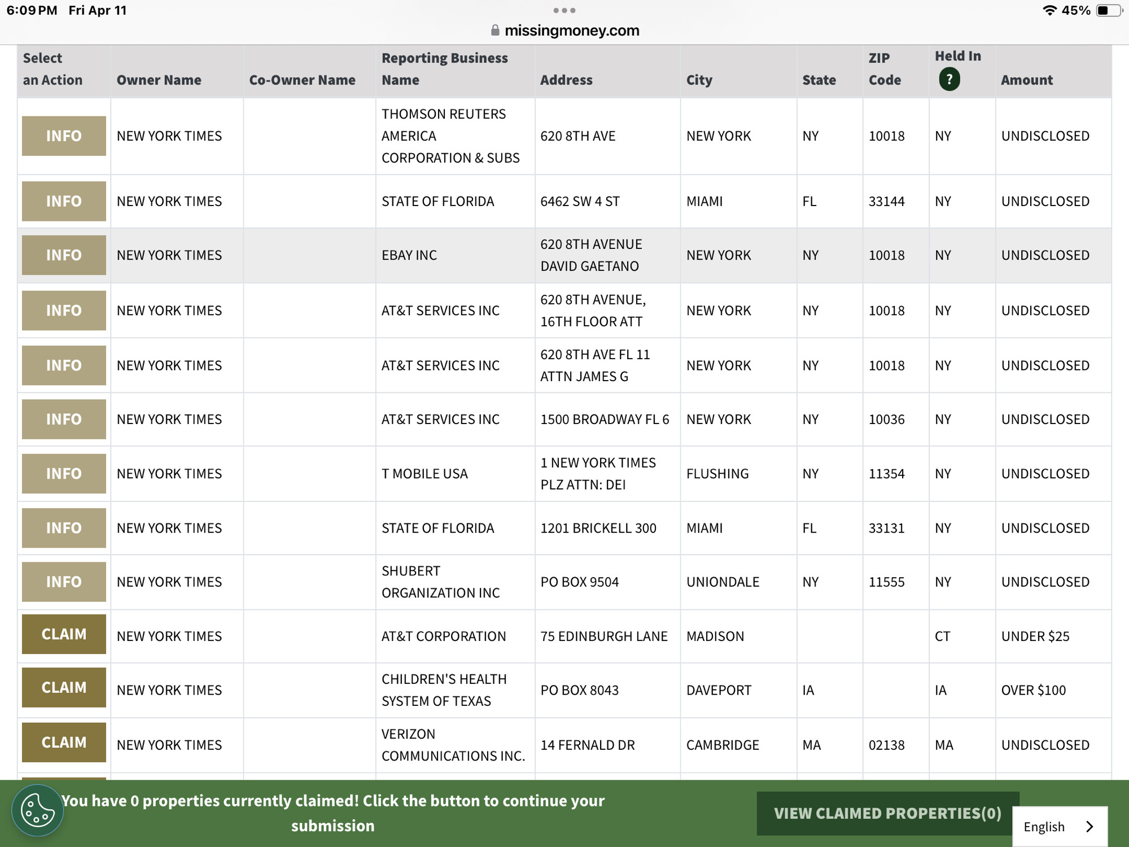
Task: Tap the Wi-Fi status icon
Action: click(x=1049, y=10)
